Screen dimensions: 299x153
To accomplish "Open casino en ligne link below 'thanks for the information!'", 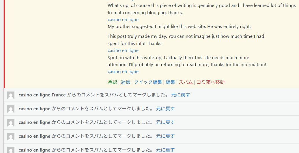I will [123, 72].
